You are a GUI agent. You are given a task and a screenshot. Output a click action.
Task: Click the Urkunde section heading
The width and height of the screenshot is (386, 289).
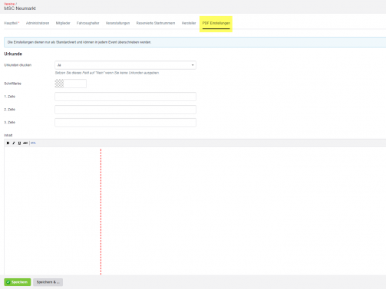tap(13, 54)
